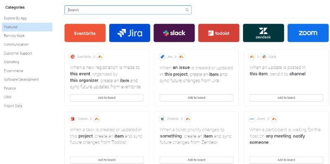
Task: Click 'channel' in Slack recipe
Action: [x=297, y=74]
